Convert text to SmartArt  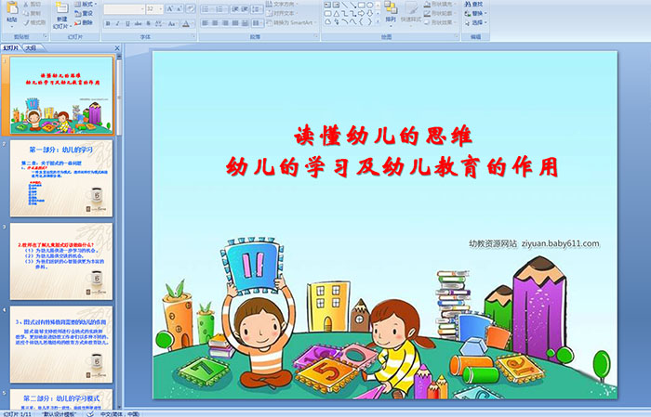click(291, 22)
